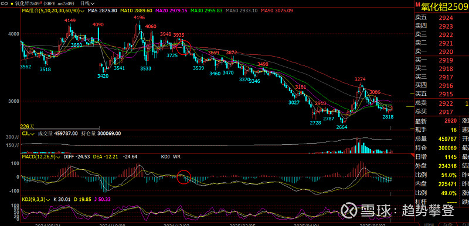Click the 持仓 300069 value
This screenshot has width=469, height=226.
(x=448, y=148)
